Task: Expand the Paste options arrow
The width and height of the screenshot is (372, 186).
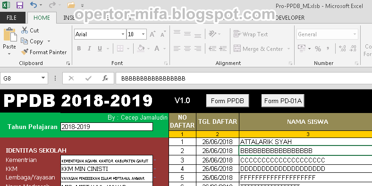Action: [x=9, y=54]
